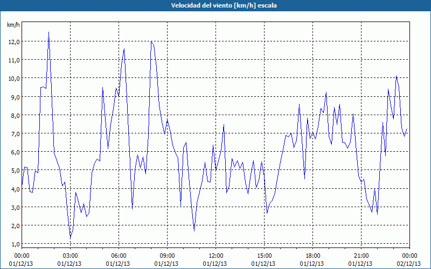The height and width of the screenshot is (269, 431).
Task: Click the '02/12/13' date label
Action: coord(409,264)
